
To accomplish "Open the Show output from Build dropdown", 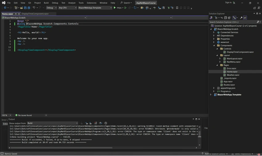I will pyautogui.click(x=52, y=123).
